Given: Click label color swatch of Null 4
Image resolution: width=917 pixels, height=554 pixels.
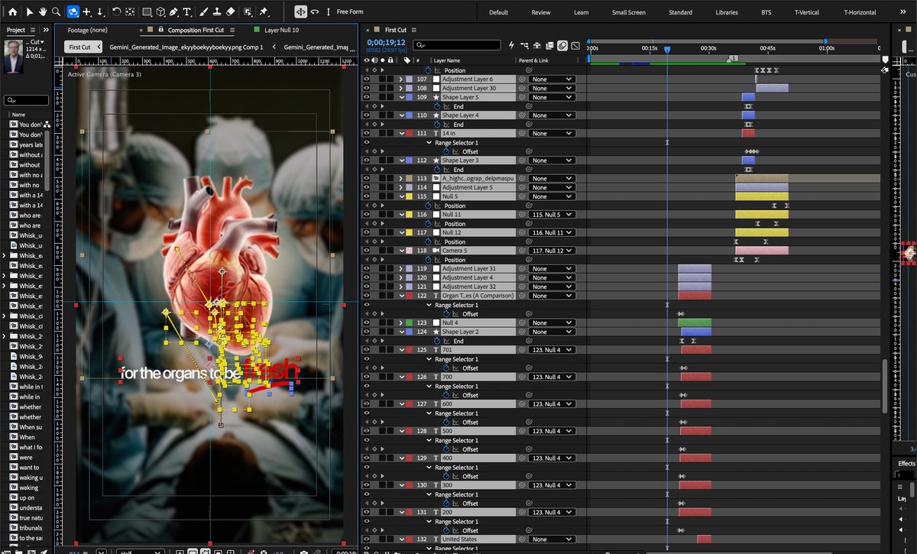Looking at the screenshot, I should pos(410,323).
